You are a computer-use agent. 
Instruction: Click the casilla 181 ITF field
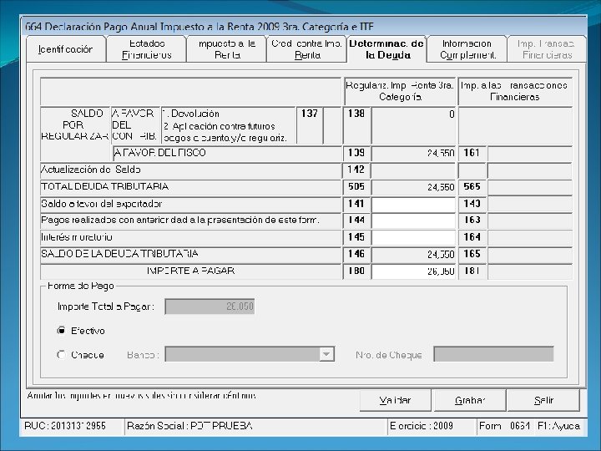click(x=530, y=271)
